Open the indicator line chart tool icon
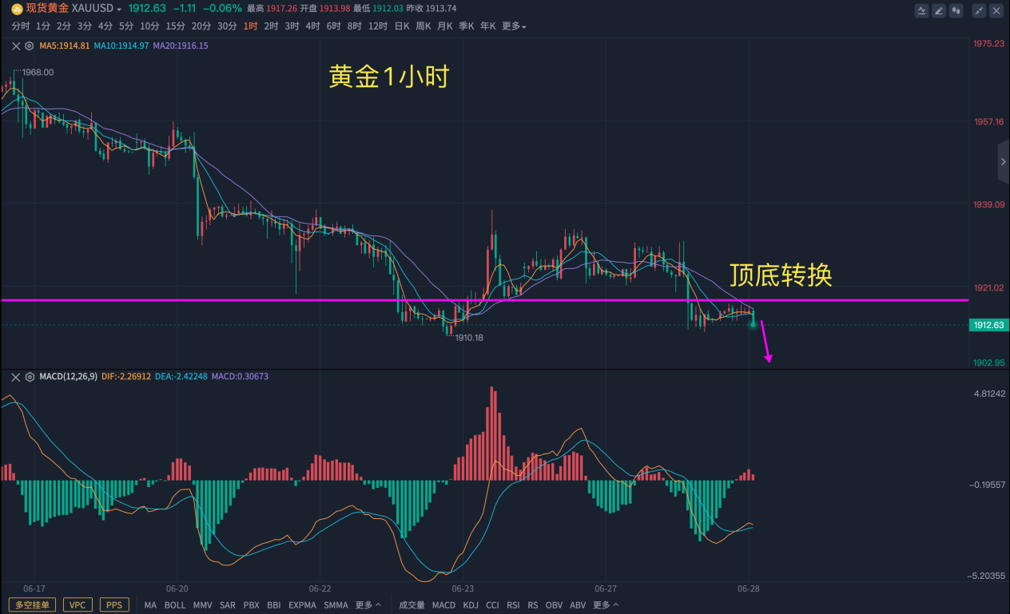Viewport: 1010px width, 614px height. [x=922, y=10]
